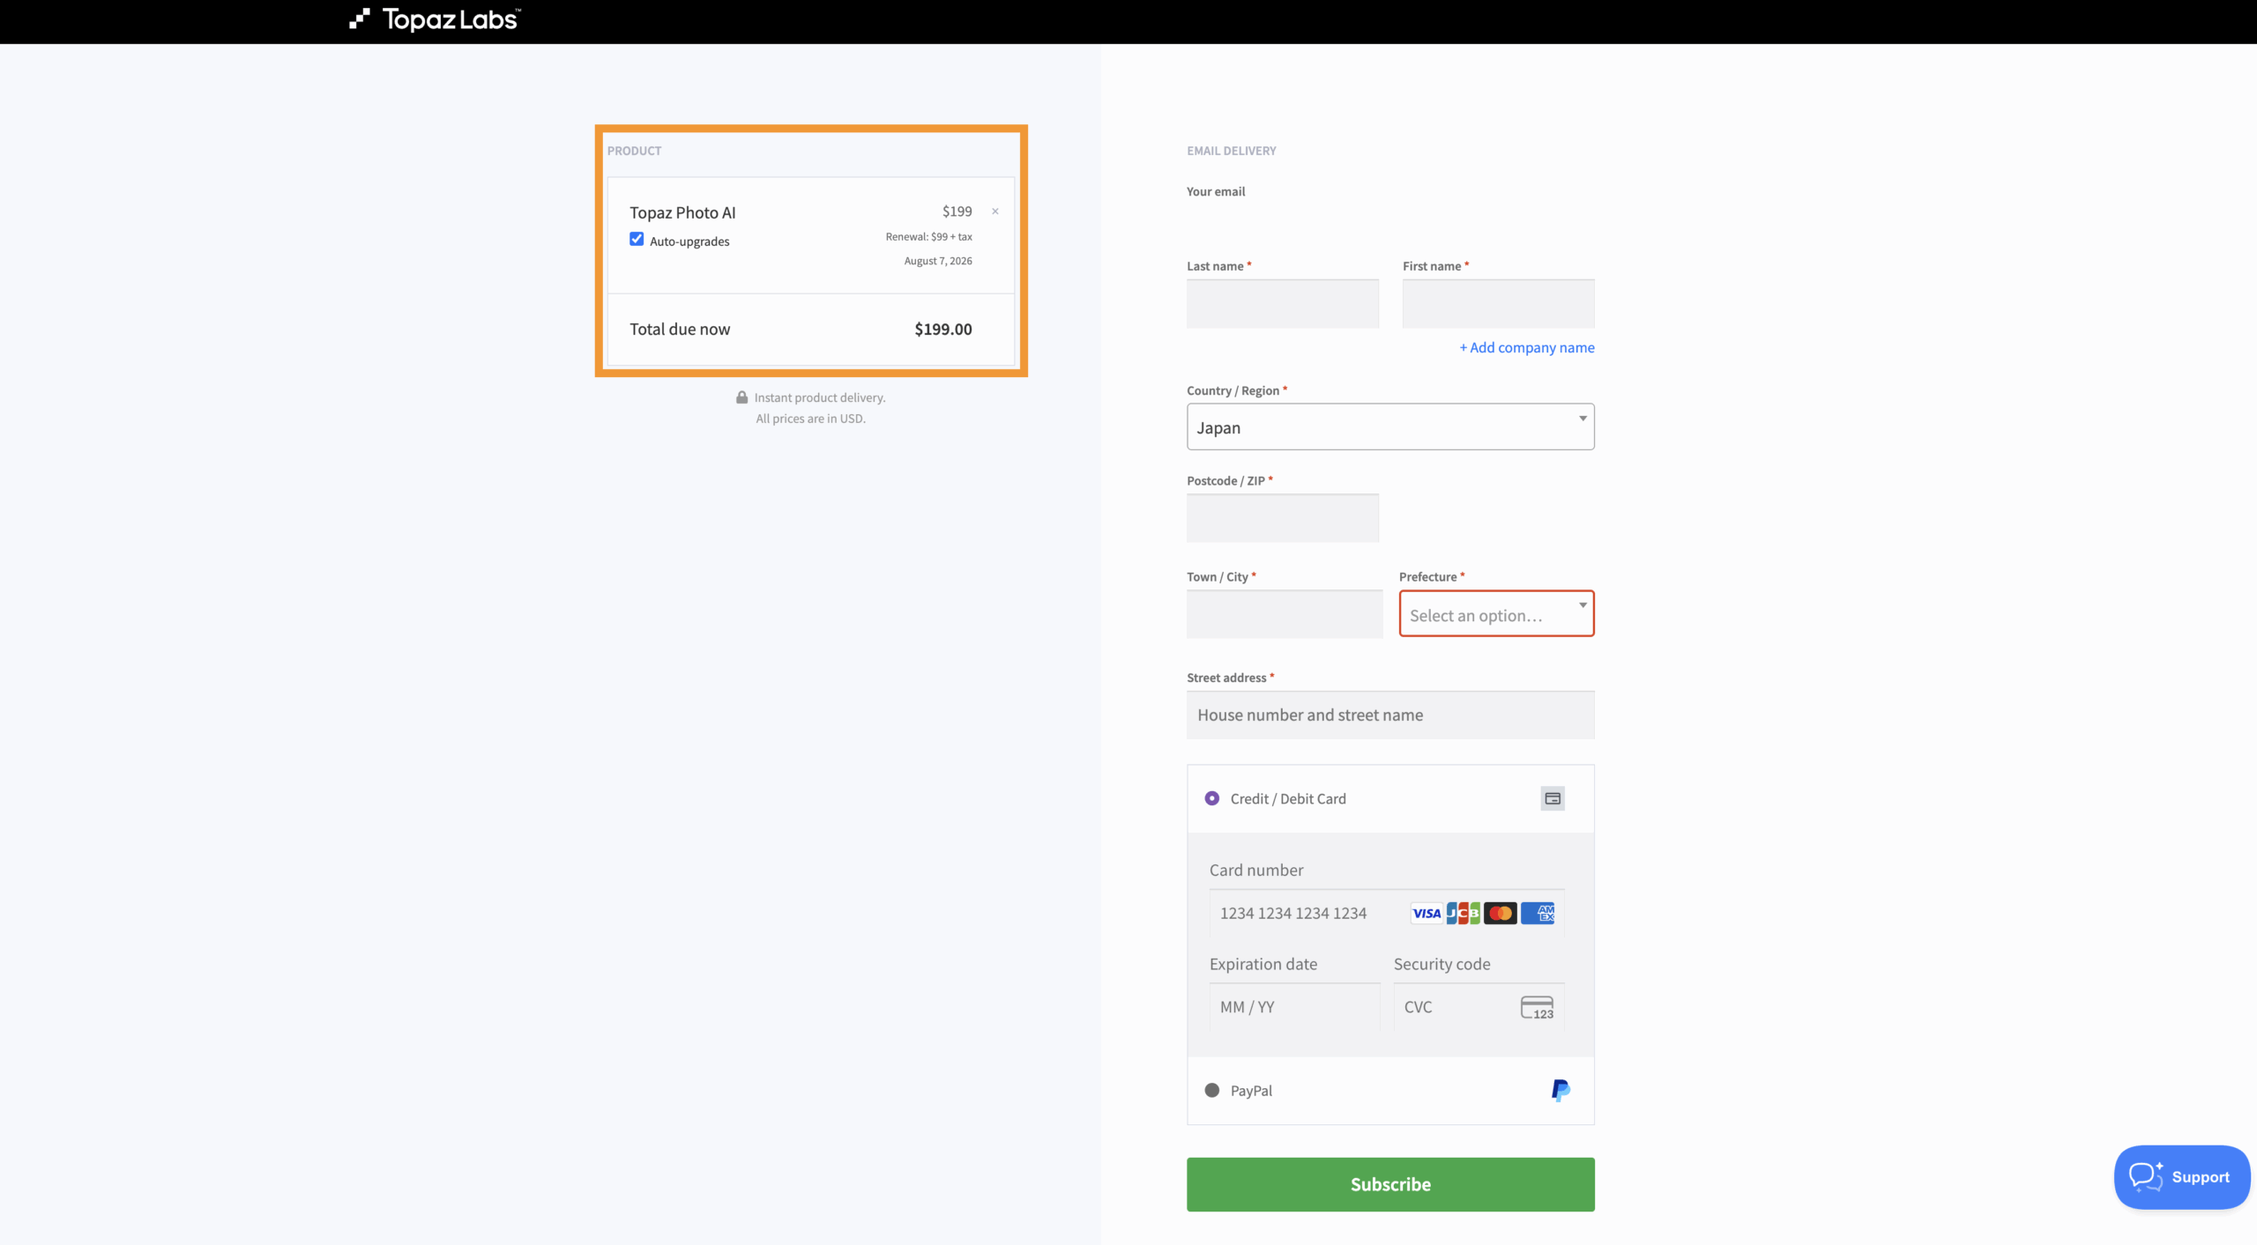Uncheck the Auto-upgrades checkbox

coord(637,240)
